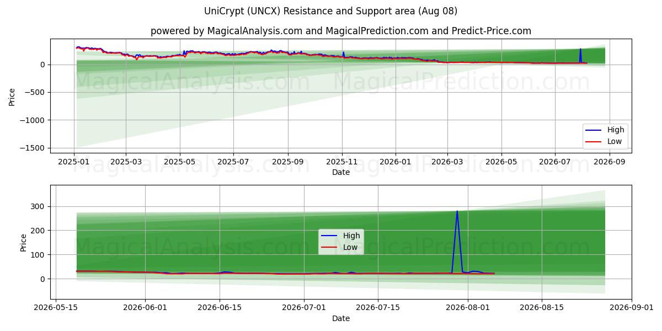
Task: Click 'High' in the top chart legend
Action: pos(616,130)
